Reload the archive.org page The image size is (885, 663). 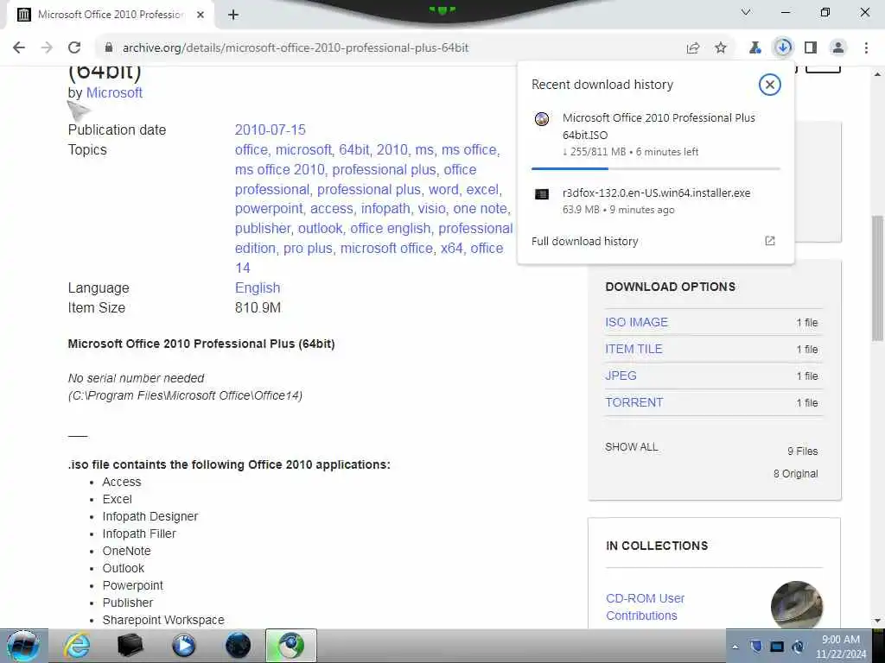[74, 48]
